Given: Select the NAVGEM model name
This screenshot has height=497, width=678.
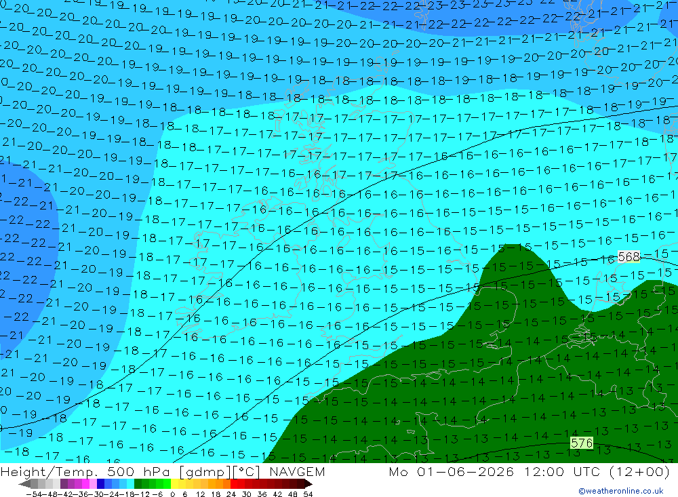Looking at the screenshot, I should [297, 471].
